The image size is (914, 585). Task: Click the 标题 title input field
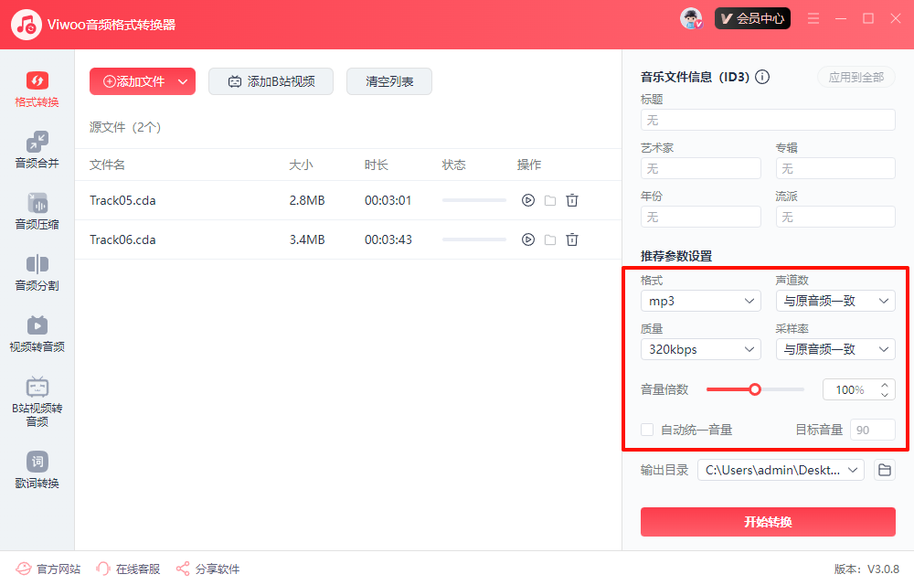(x=767, y=120)
